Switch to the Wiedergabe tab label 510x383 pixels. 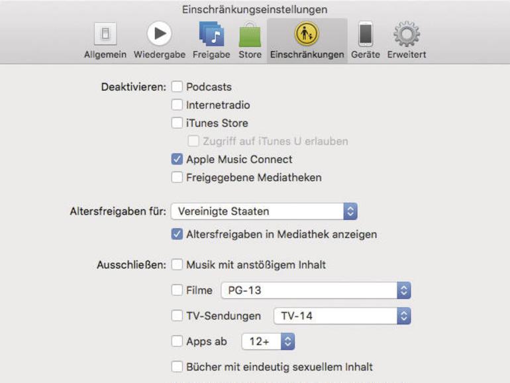point(160,54)
